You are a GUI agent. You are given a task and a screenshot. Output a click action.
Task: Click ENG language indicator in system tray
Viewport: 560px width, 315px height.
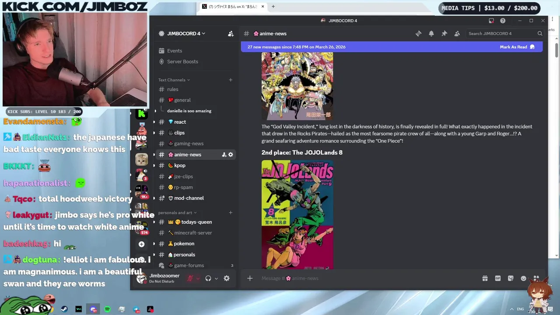tap(521, 309)
